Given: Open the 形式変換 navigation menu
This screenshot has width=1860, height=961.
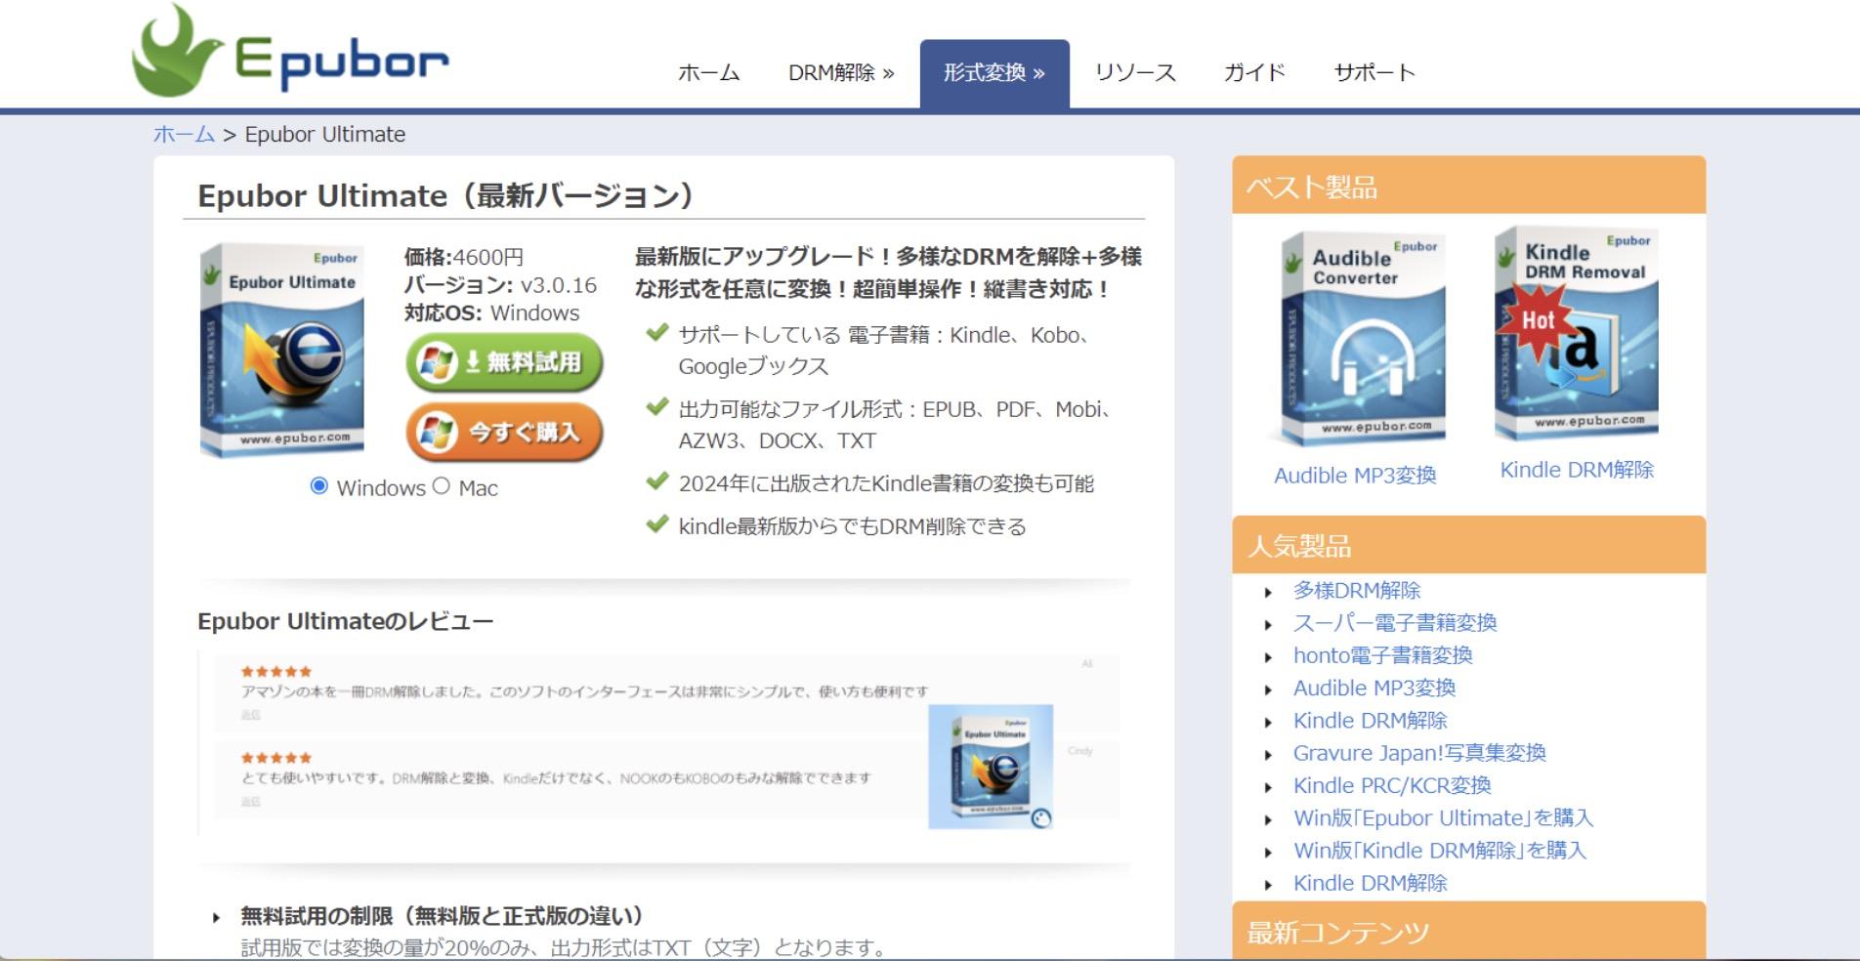Looking at the screenshot, I should 994,73.
